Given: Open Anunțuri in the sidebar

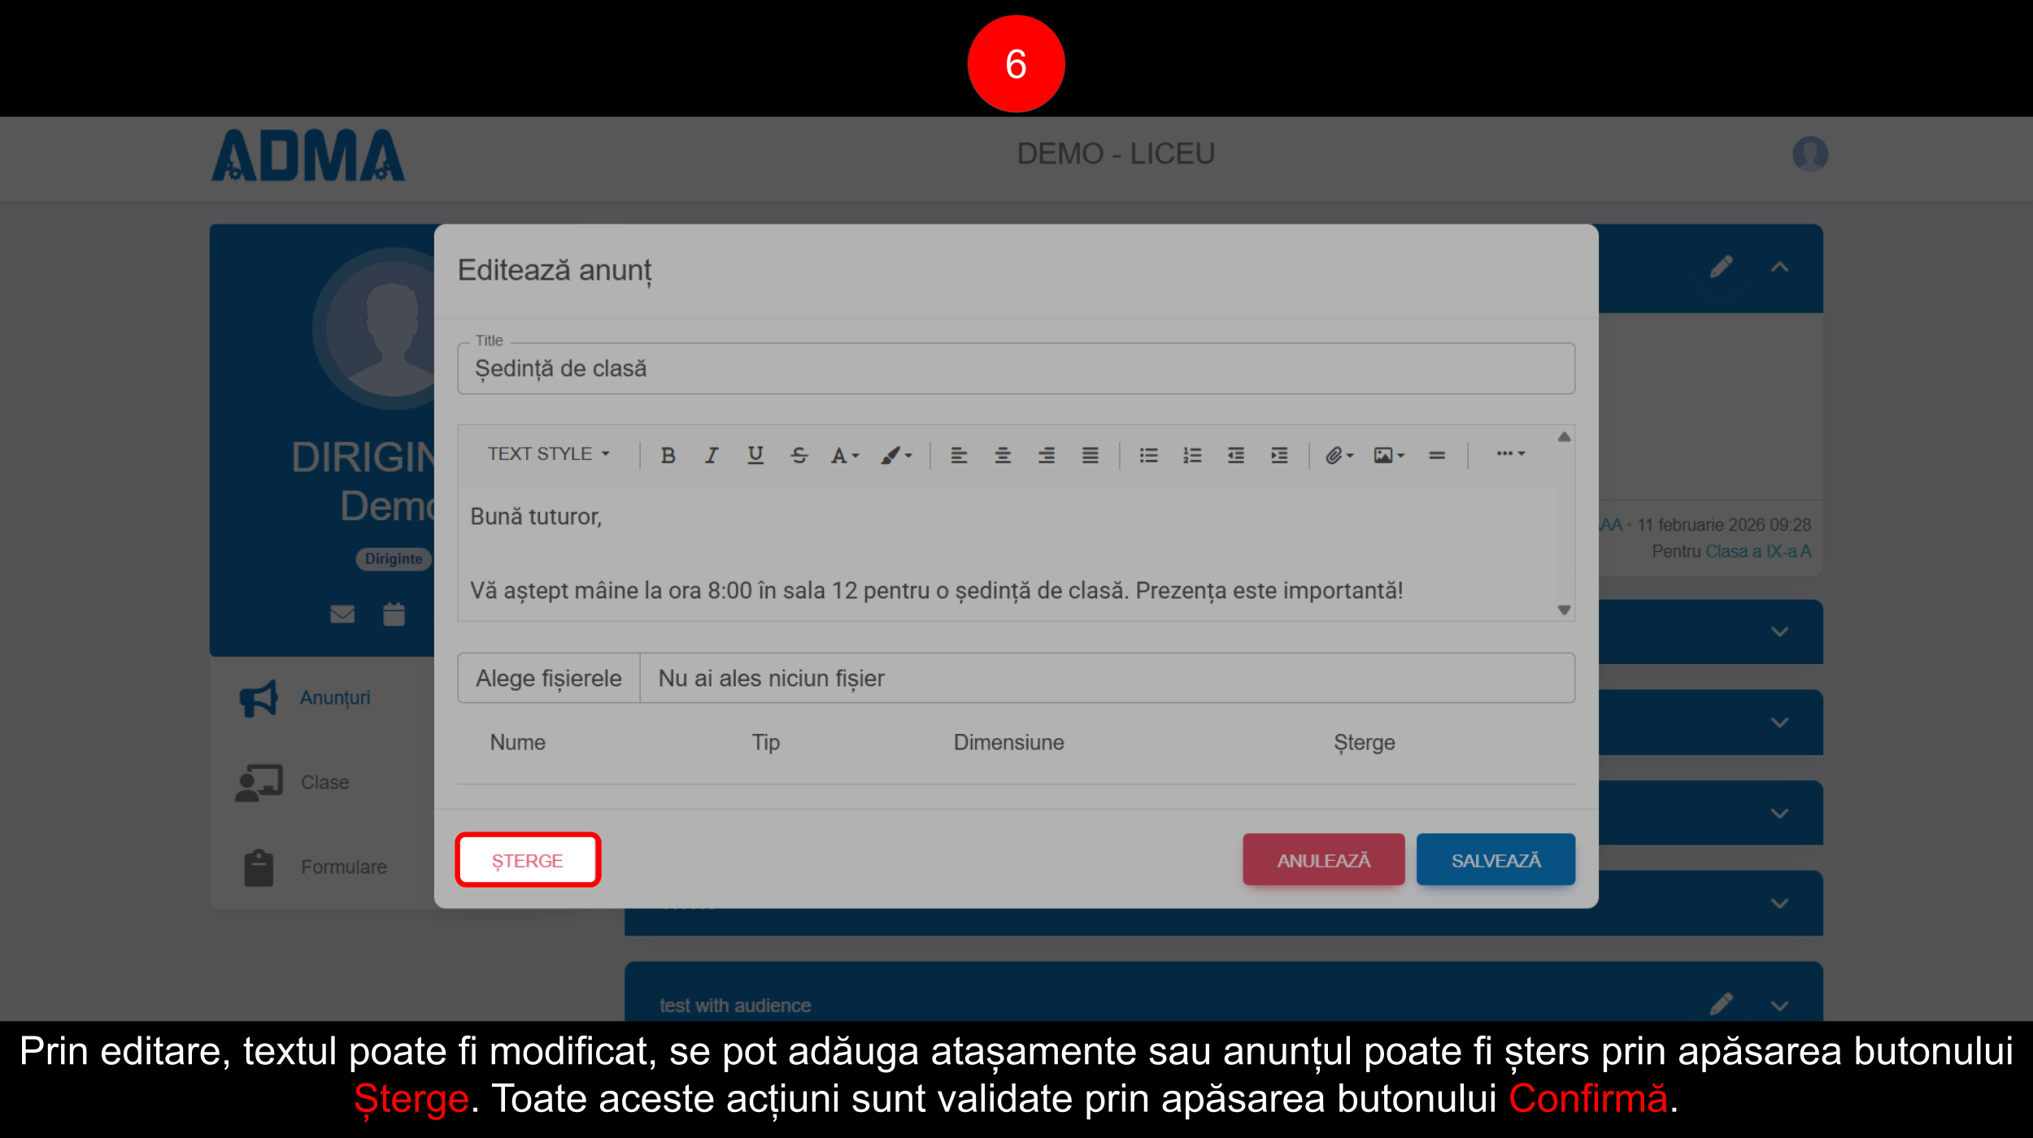Looking at the screenshot, I should (x=334, y=698).
